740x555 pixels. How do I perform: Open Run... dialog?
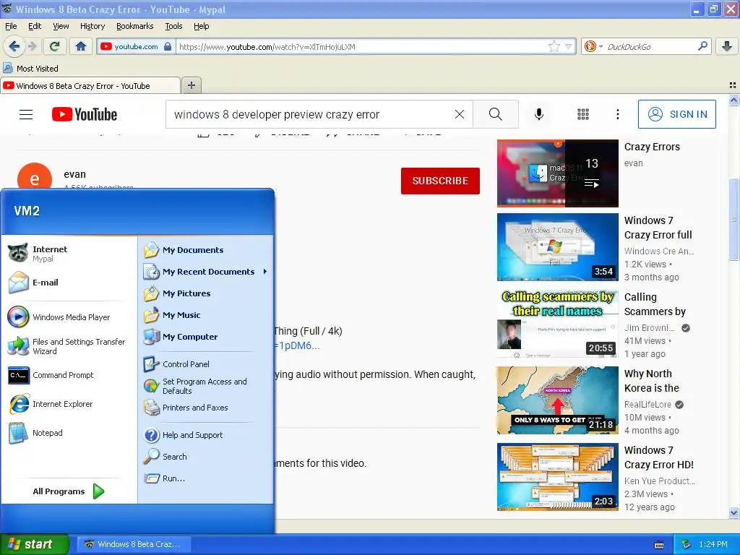click(x=206, y=478)
